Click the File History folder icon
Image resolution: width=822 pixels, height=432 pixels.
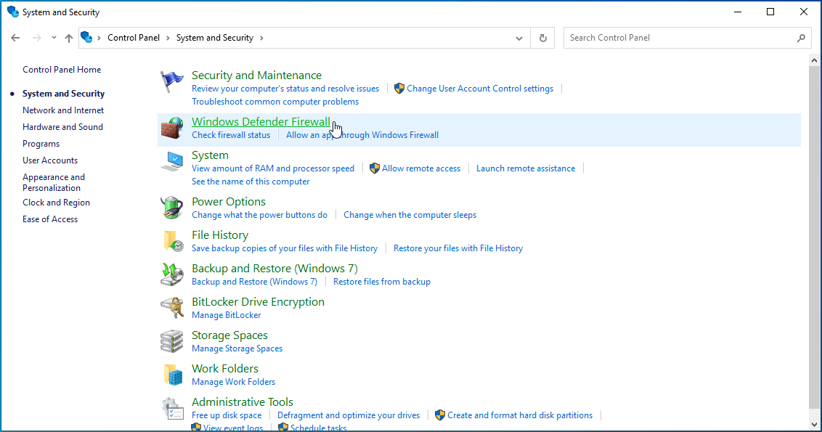[x=172, y=240]
